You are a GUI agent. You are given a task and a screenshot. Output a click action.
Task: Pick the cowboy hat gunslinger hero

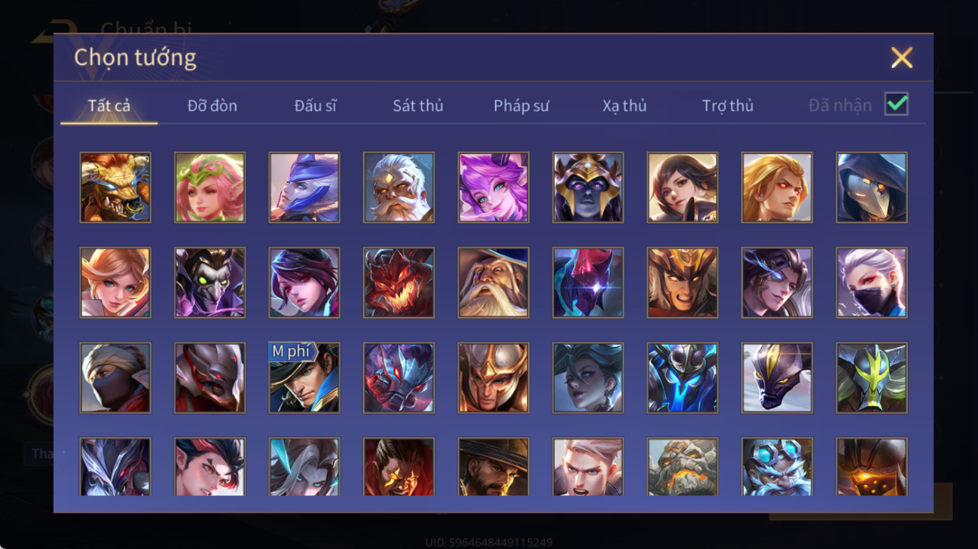point(493,467)
